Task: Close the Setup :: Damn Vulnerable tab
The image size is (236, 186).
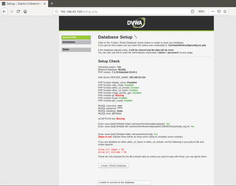Action: [45, 3]
